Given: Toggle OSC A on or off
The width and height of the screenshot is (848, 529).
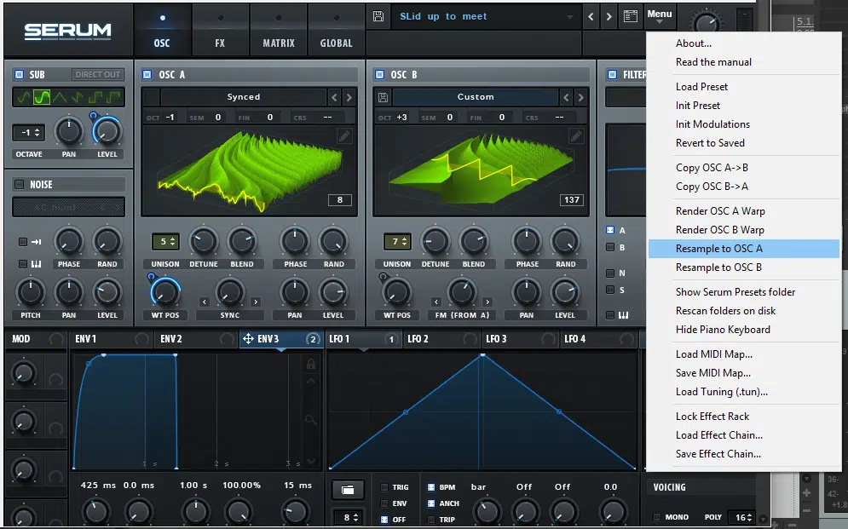Looking at the screenshot, I should pos(147,75).
